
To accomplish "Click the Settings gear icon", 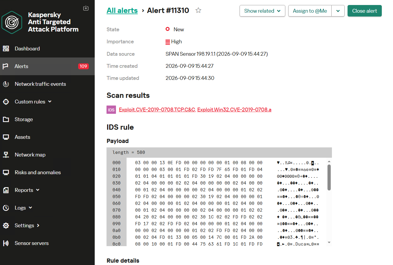I will click(6, 226).
